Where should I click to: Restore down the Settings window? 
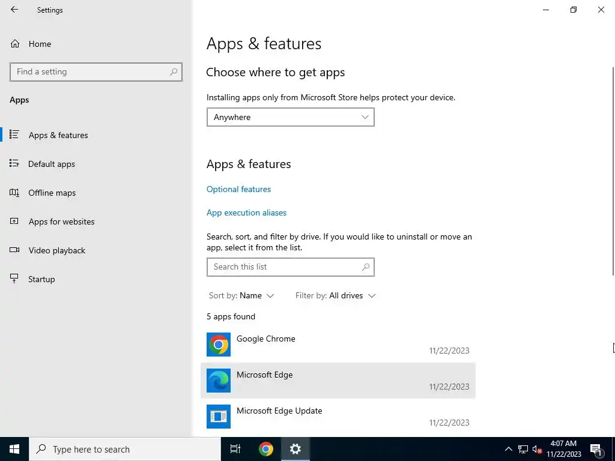tap(574, 10)
